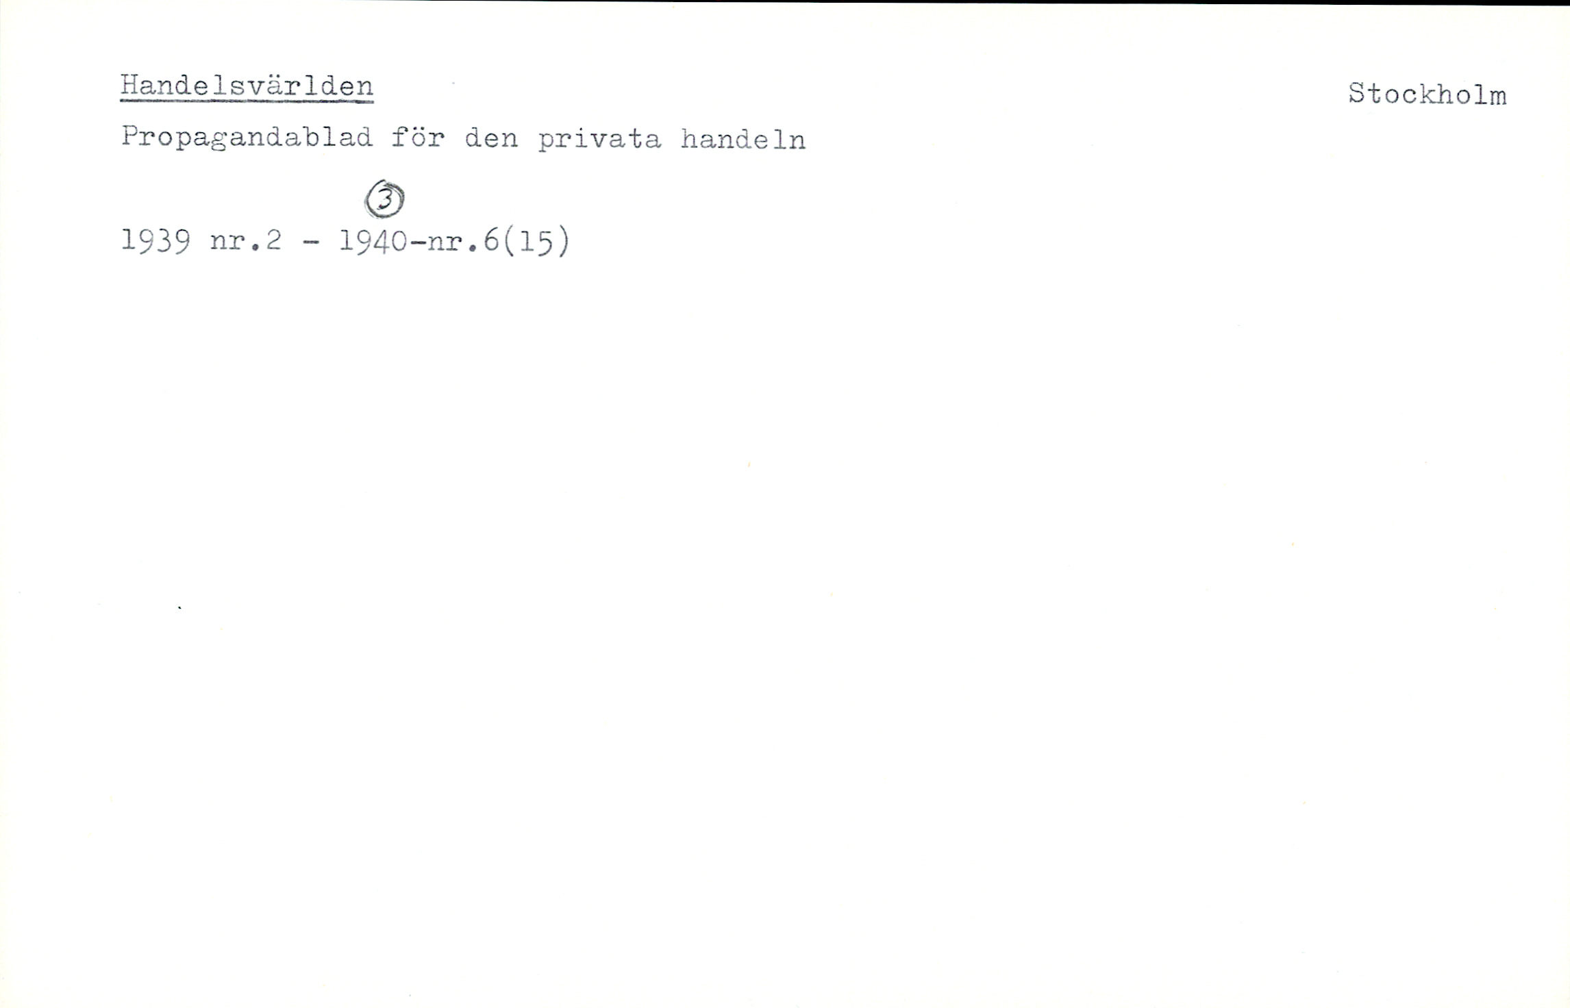
Task: Click the text 'nr.2'
Action: 246,241
